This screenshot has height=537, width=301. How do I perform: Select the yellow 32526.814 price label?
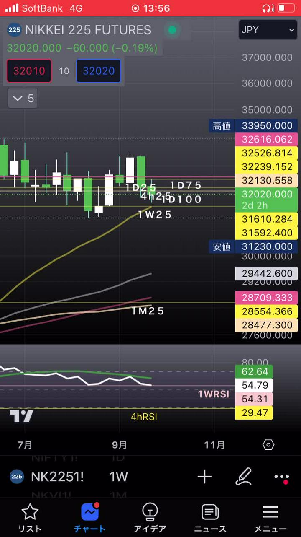pos(267,153)
